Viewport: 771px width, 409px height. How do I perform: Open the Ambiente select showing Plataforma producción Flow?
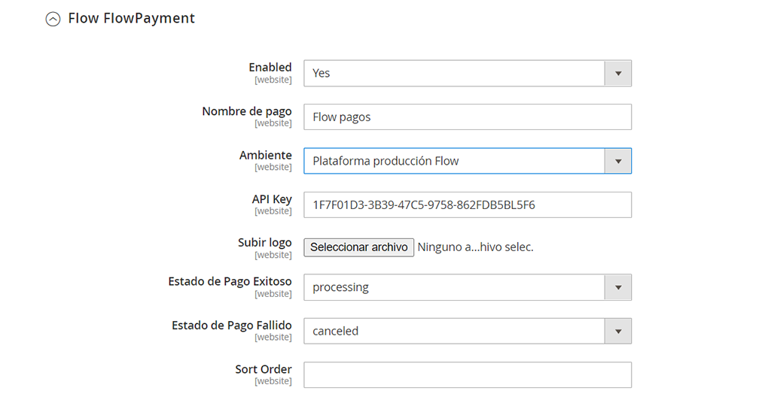[x=467, y=161]
